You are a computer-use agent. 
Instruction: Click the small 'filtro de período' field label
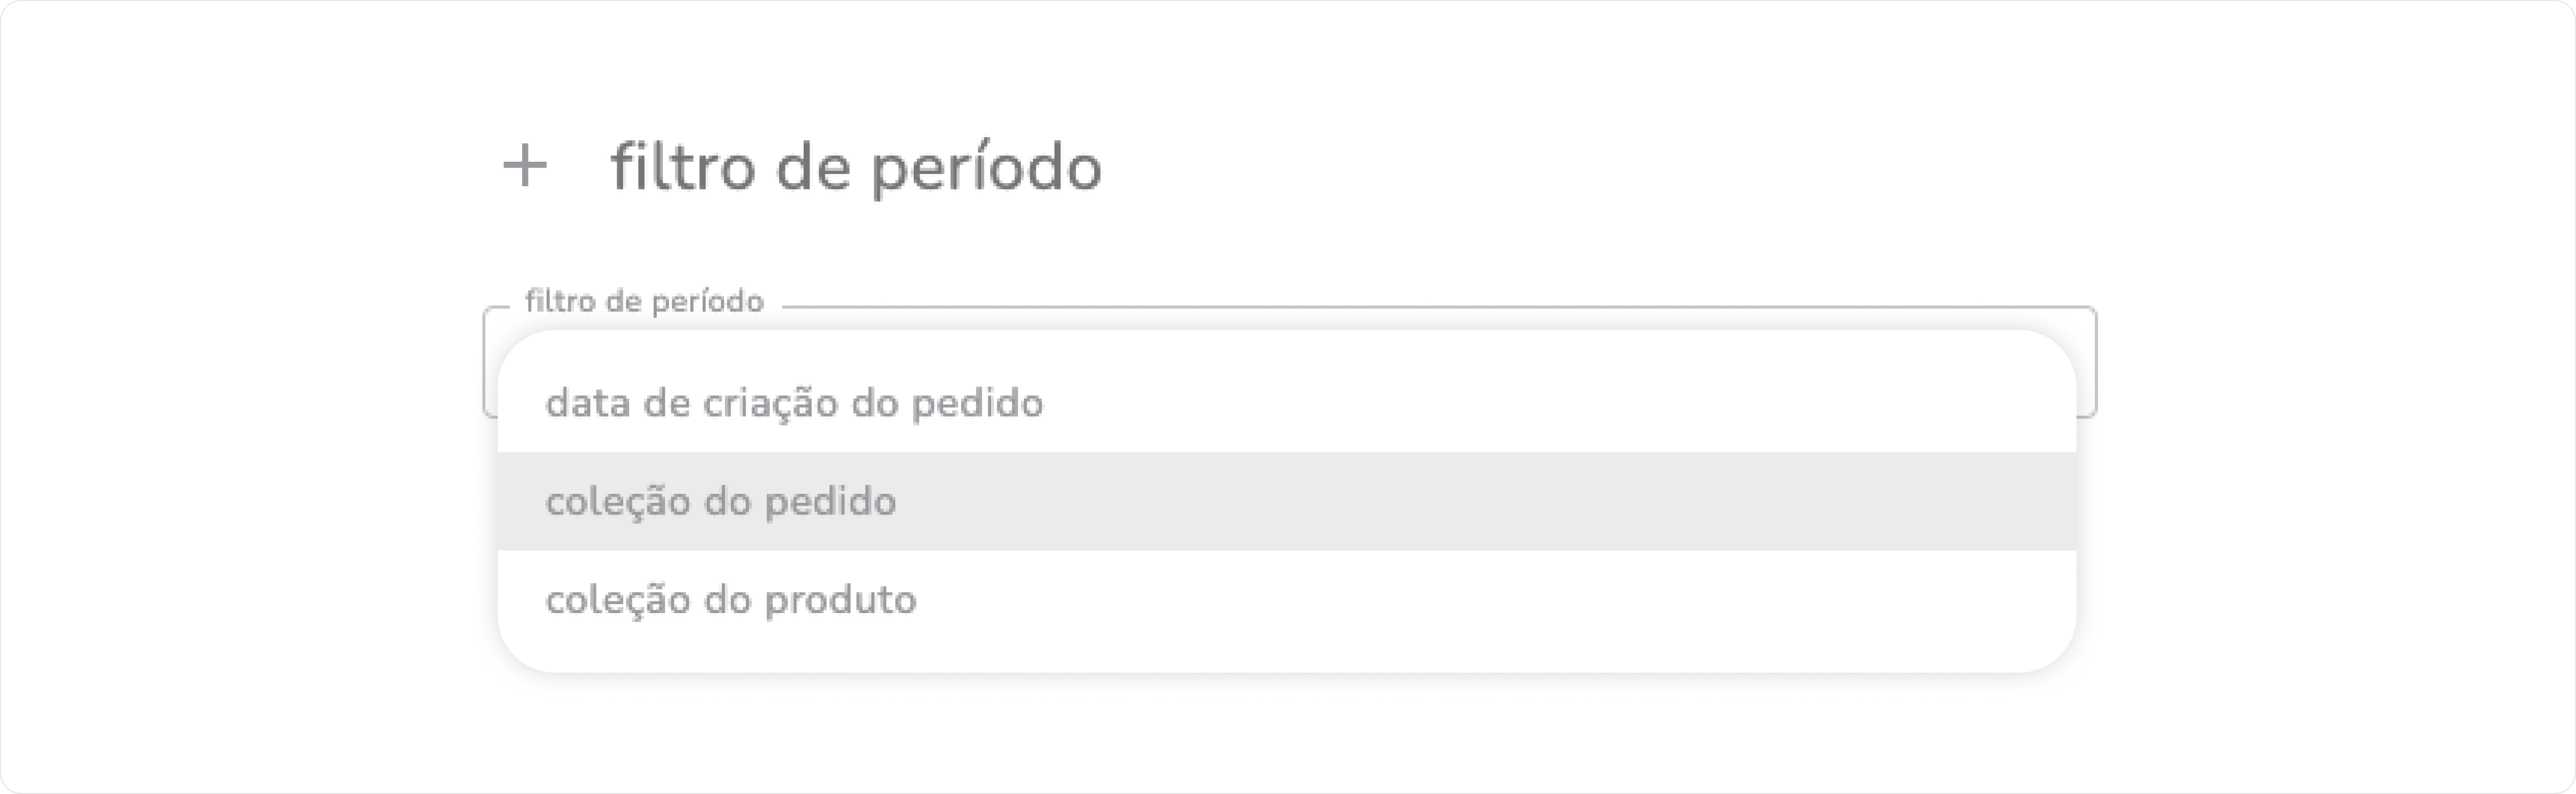(644, 301)
